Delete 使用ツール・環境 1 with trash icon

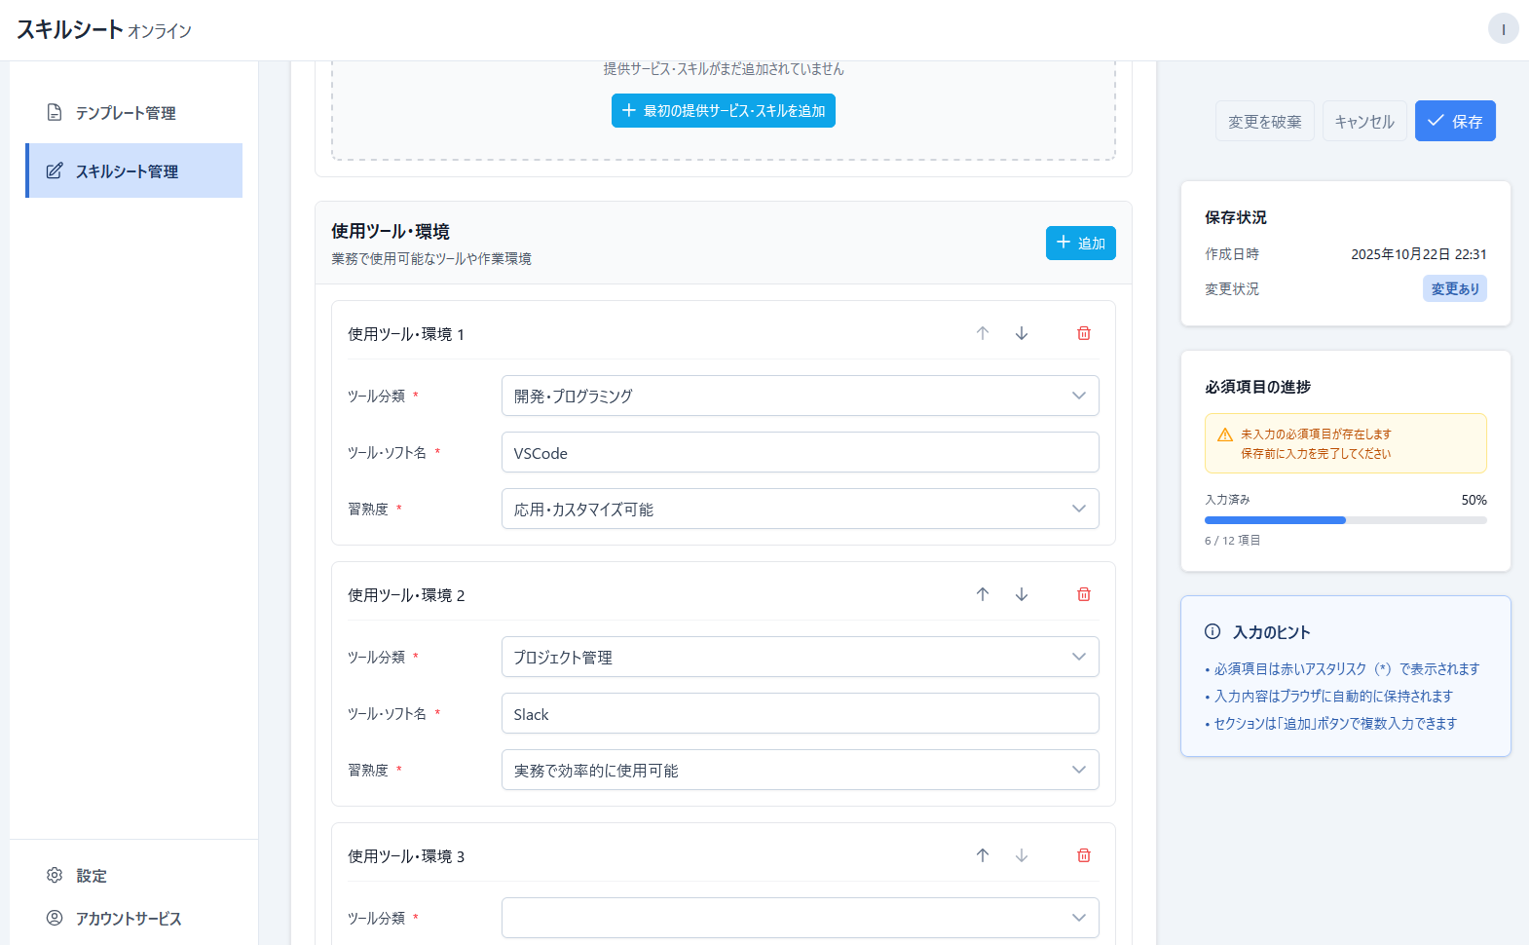pos(1084,333)
